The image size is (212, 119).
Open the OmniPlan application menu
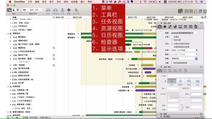(x=19, y=2)
